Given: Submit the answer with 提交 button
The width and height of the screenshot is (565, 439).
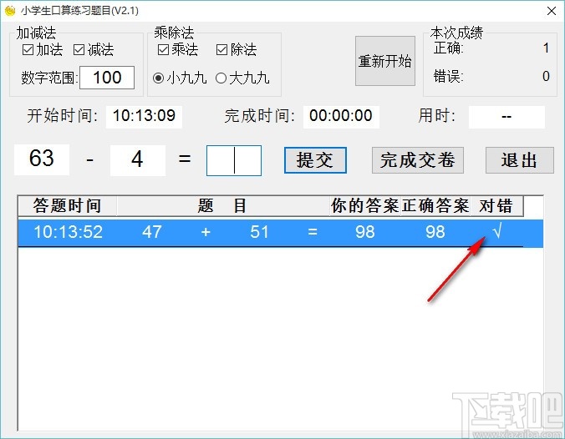Looking at the screenshot, I should (x=315, y=160).
